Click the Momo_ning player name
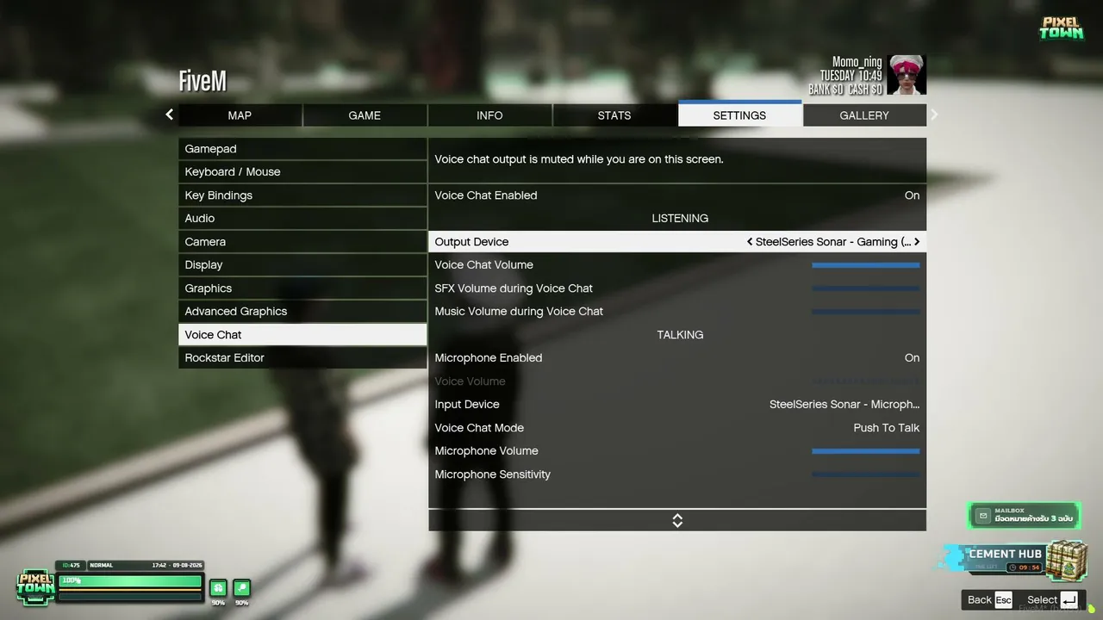Viewport: 1103px width, 620px height. 857,62
